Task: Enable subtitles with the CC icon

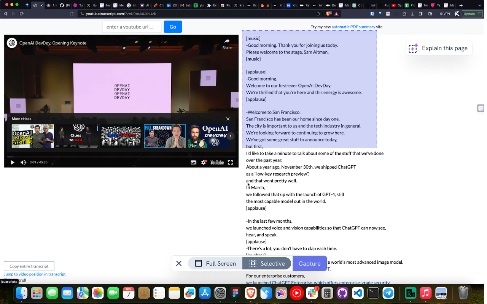Action: coord(194,162)
